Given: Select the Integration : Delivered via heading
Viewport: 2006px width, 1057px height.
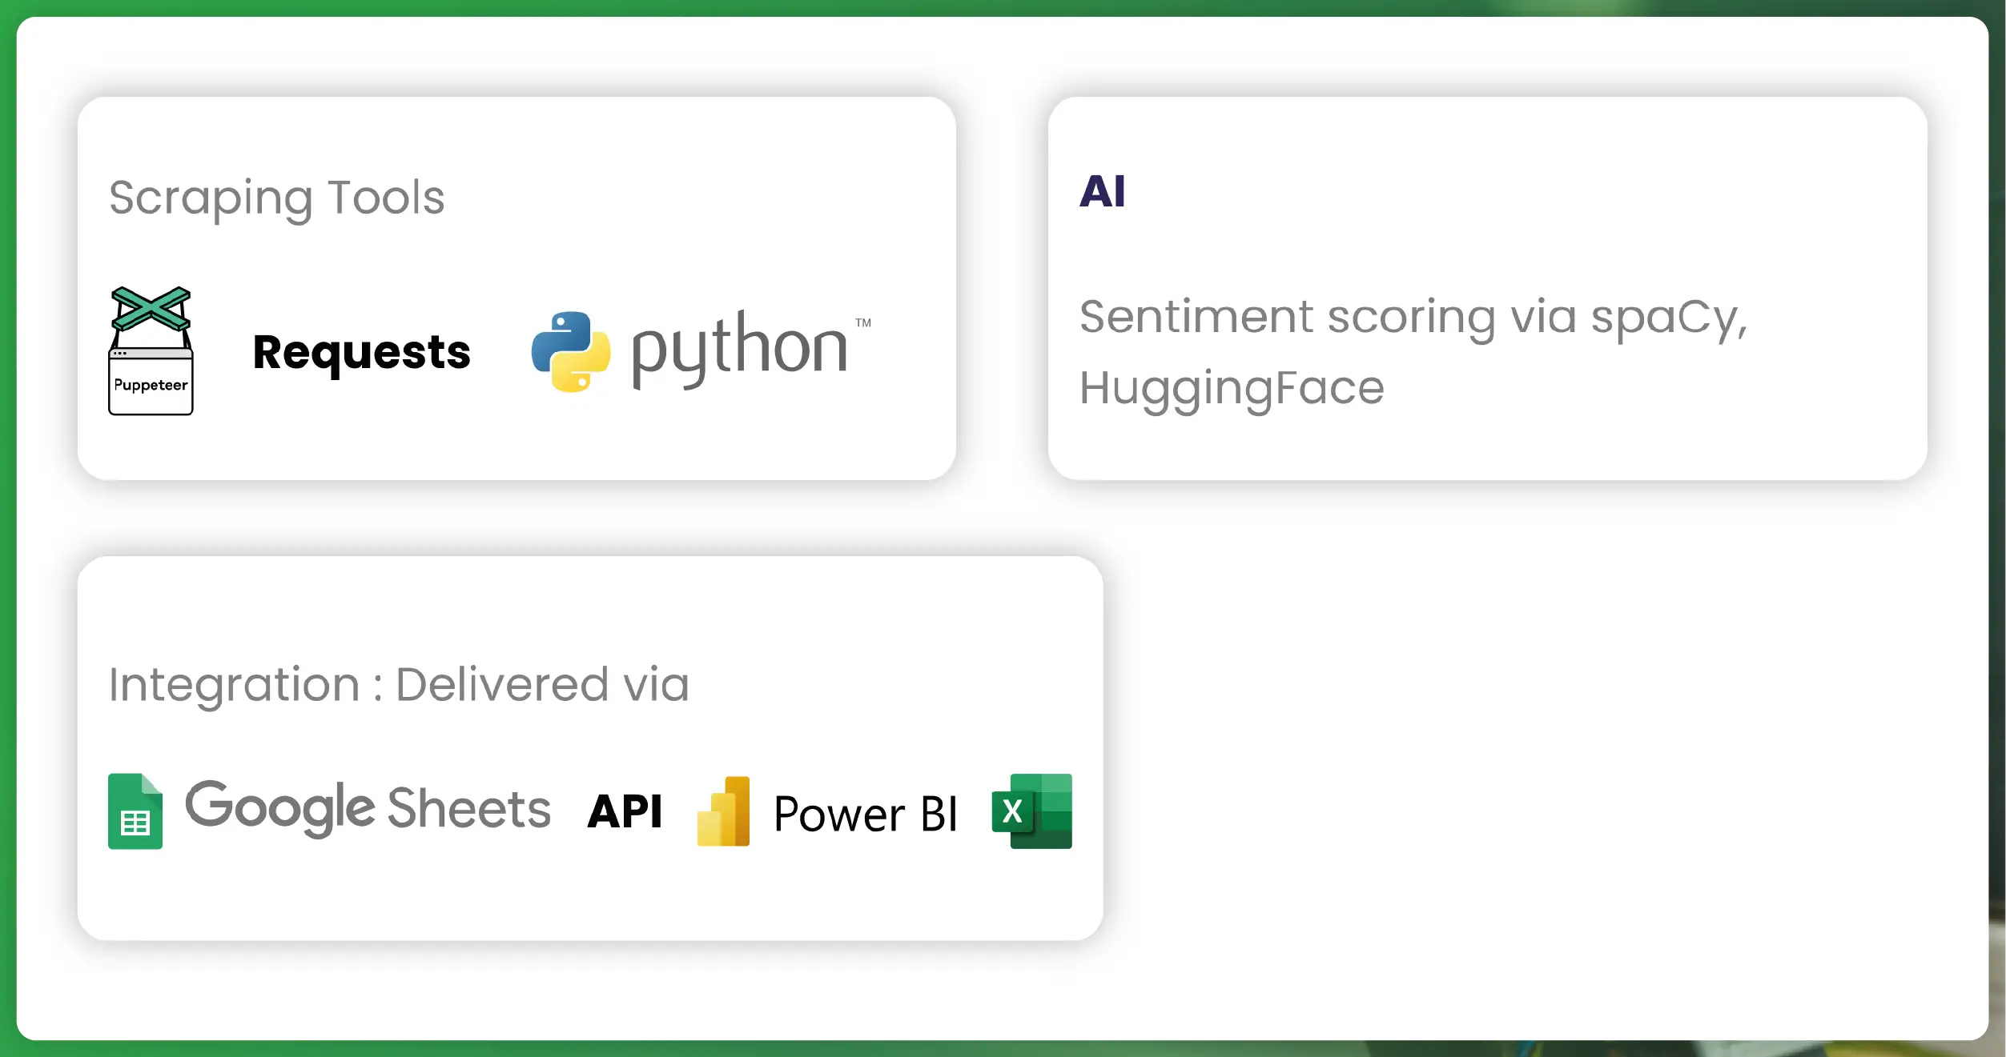Looking at the screenshot, I should point(399,685).
